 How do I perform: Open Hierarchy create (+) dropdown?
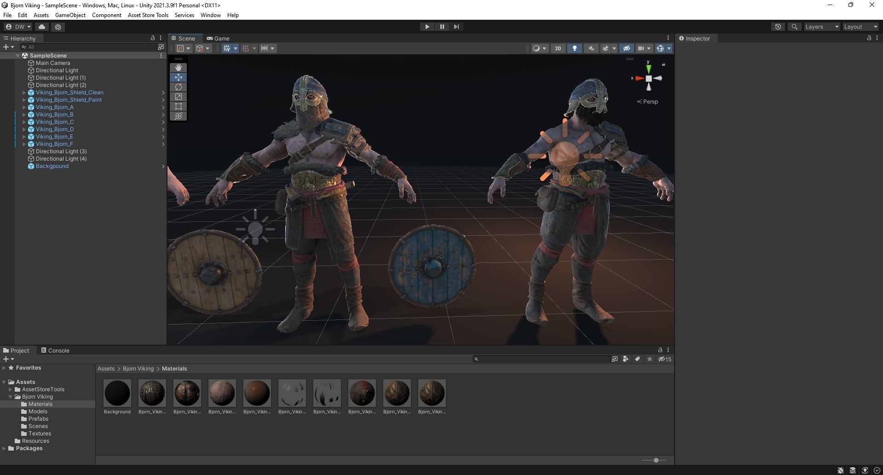coord(8,47)
